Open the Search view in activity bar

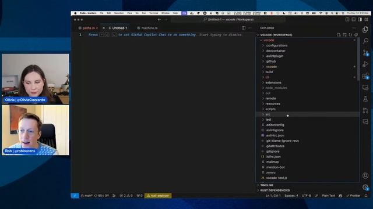365,41
